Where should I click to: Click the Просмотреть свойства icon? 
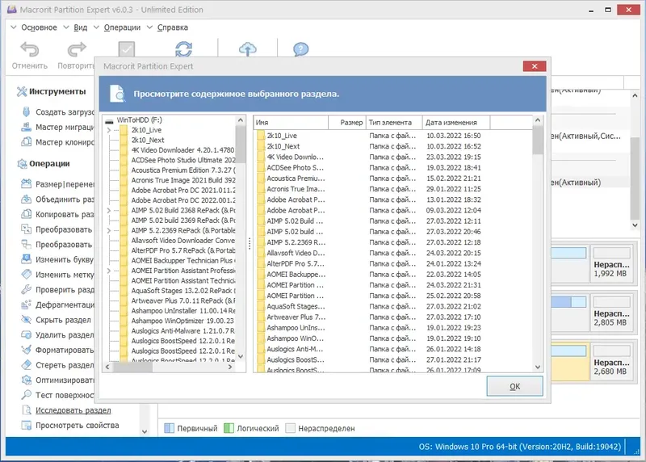(27, 425)
